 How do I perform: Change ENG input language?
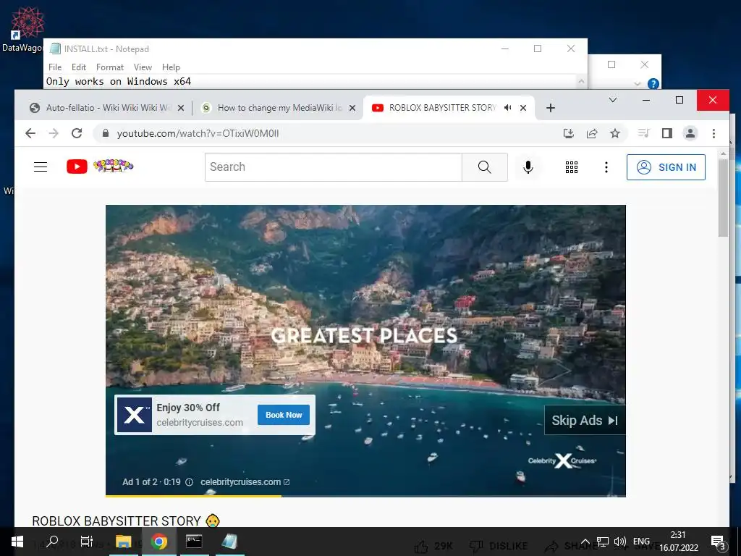click(x=641, y=542)
